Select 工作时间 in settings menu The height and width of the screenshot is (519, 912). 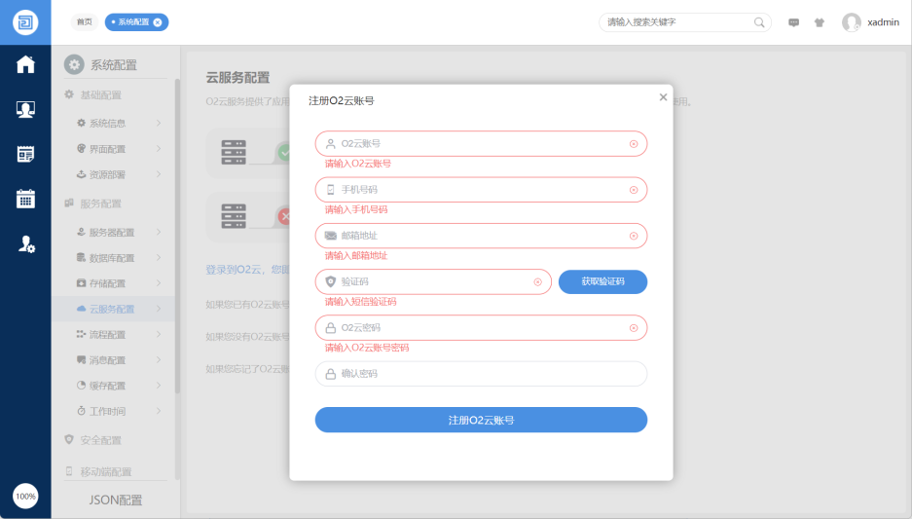[x=113, y=411]
